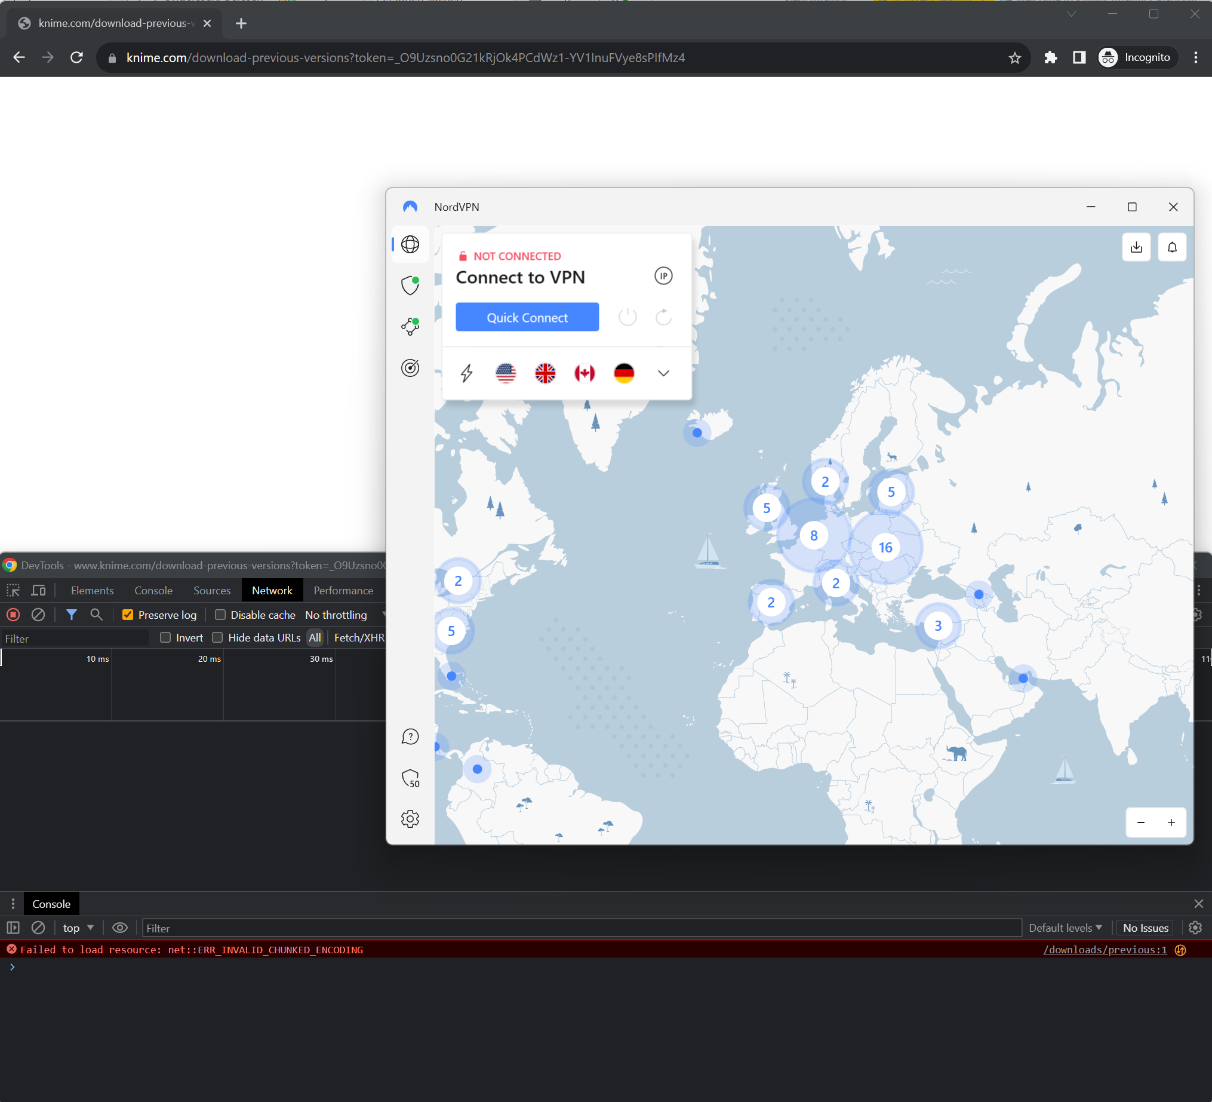Select the Console drawer tab
The height and width of the screenshot is (1102, 1212).
pos(51,904)
